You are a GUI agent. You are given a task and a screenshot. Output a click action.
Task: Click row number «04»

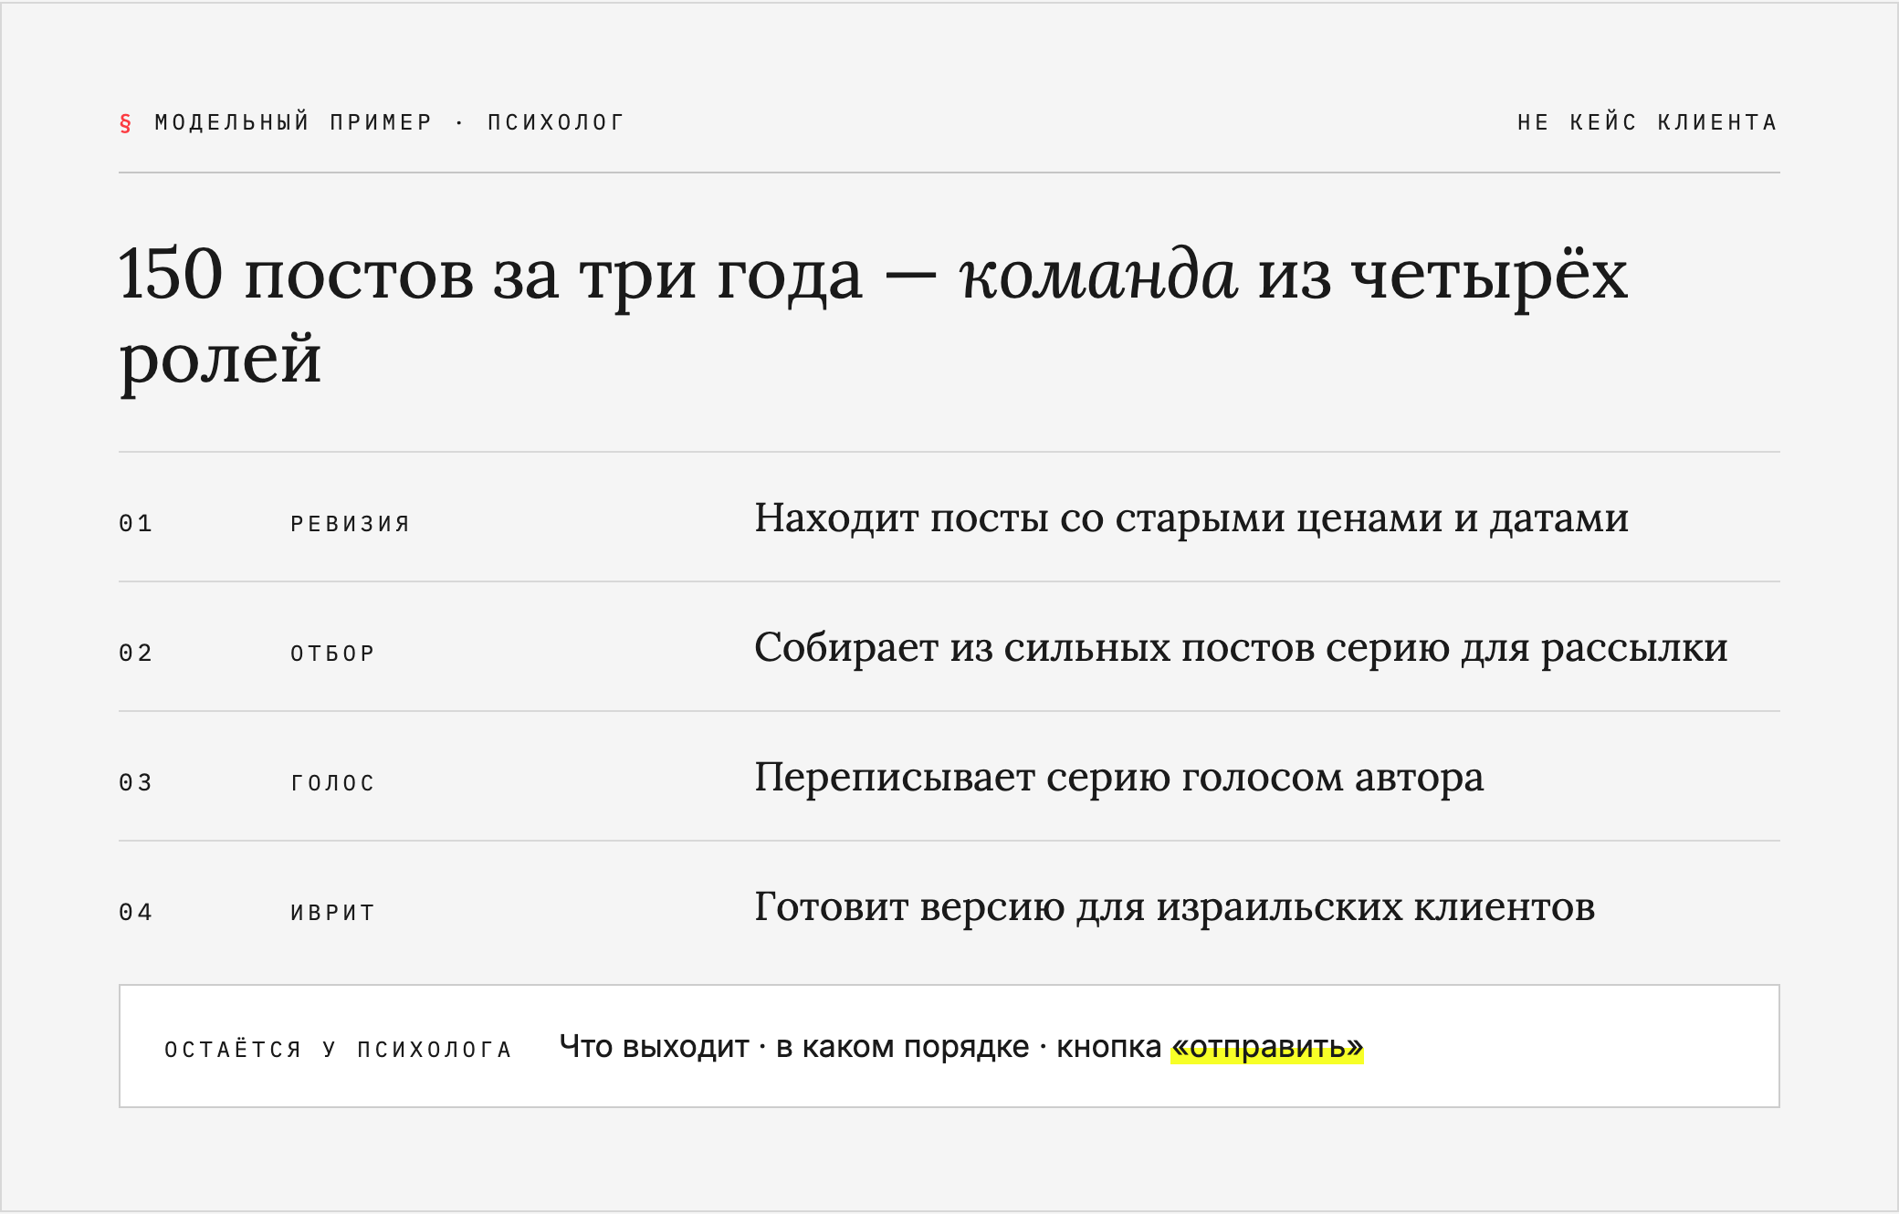pyautogui.click(x=136, y=912)
